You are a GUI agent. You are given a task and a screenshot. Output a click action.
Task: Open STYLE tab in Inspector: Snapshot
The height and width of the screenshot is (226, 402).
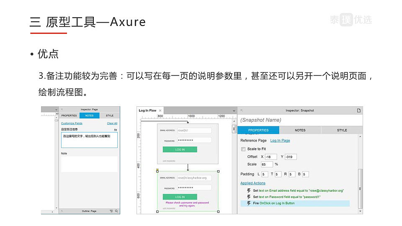(342, 130)
